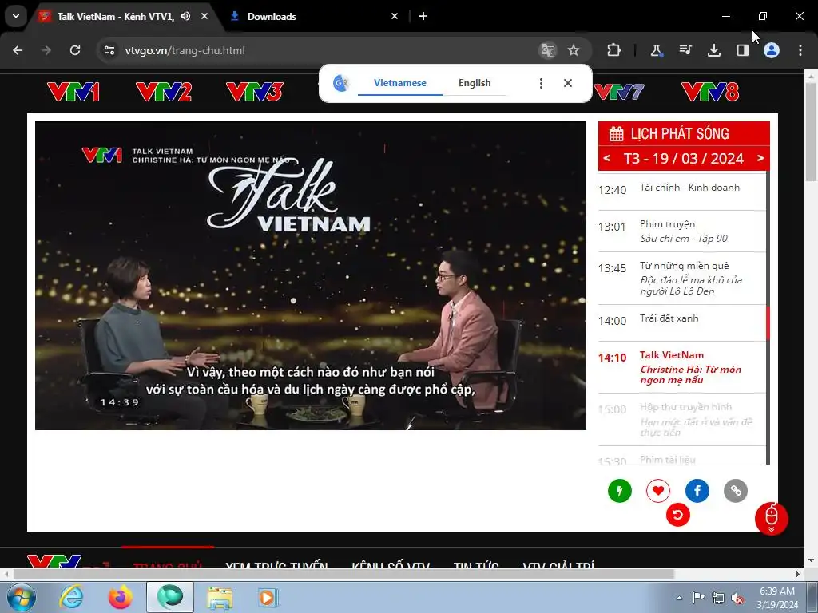Open media player from taskbar
Screen dimensions: 818x613
[x=268, y=597]
